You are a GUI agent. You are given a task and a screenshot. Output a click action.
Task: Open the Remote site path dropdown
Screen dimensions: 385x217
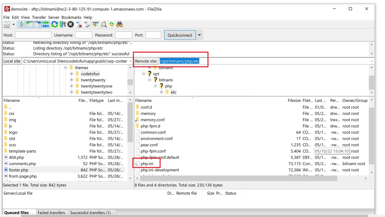tap(372, 61)
